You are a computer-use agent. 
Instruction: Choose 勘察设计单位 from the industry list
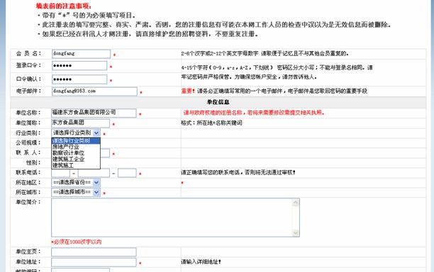[x=76, y=153]
